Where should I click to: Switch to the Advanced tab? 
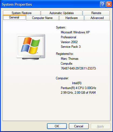[x=97, y=18]
